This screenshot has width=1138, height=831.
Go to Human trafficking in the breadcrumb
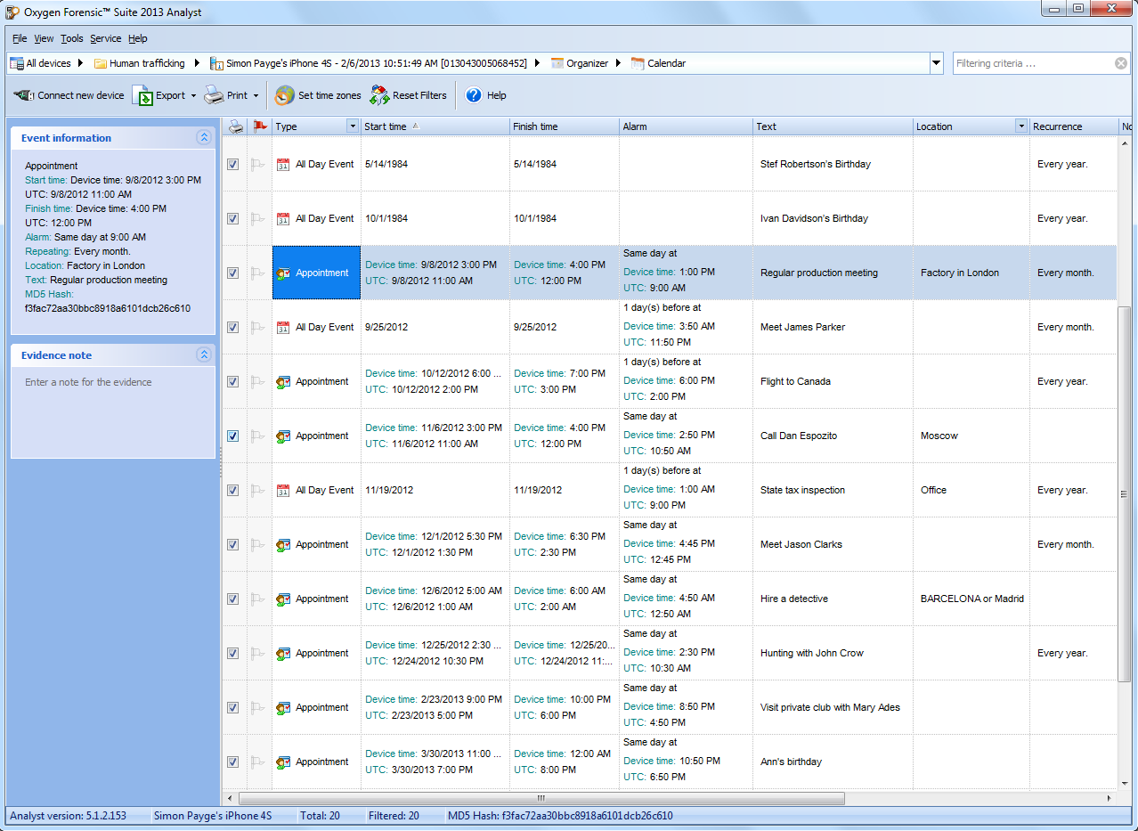coord(147,63)
